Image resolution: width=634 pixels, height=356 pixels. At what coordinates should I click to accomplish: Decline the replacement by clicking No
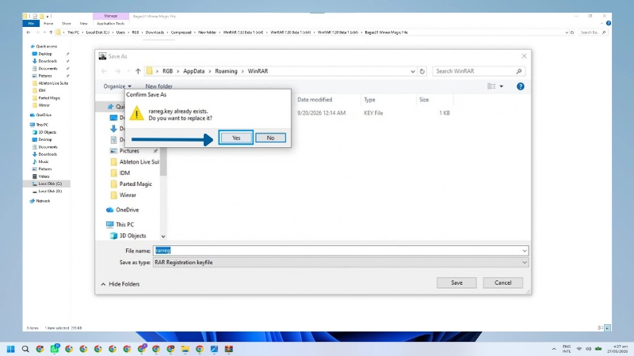pyautogui.click(x=270, y=138)
